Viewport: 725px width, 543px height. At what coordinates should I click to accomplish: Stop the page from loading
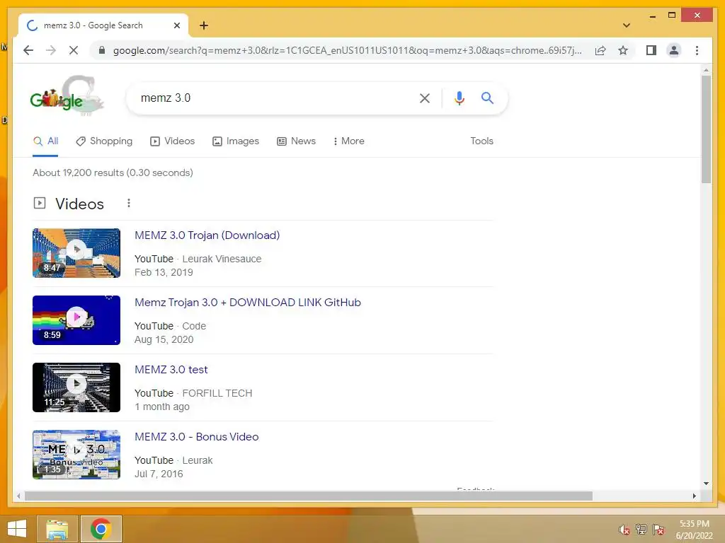click(74, 50)
